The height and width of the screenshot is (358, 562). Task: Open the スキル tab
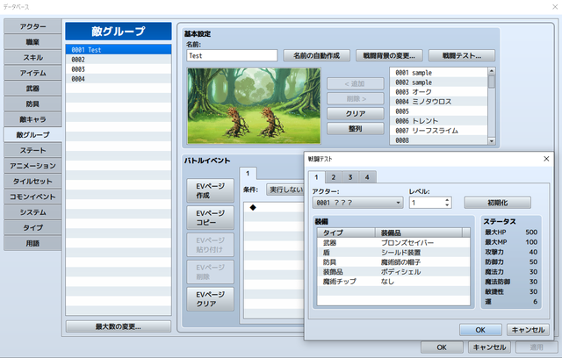pyautogui.click(x=32, y=57)
